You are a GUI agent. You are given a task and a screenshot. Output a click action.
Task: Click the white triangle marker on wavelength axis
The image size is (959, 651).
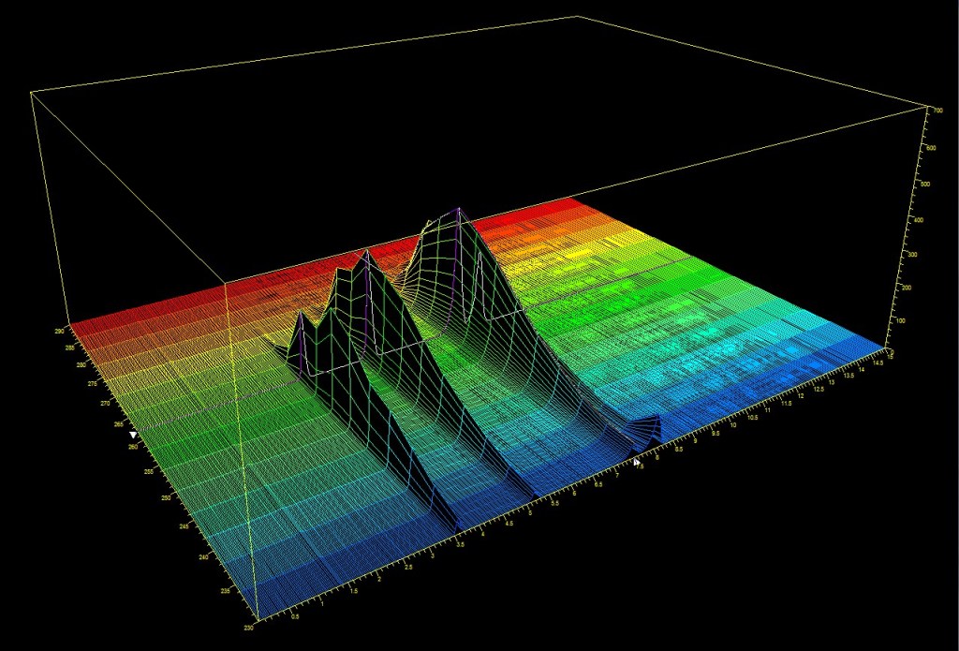[134, 436]
